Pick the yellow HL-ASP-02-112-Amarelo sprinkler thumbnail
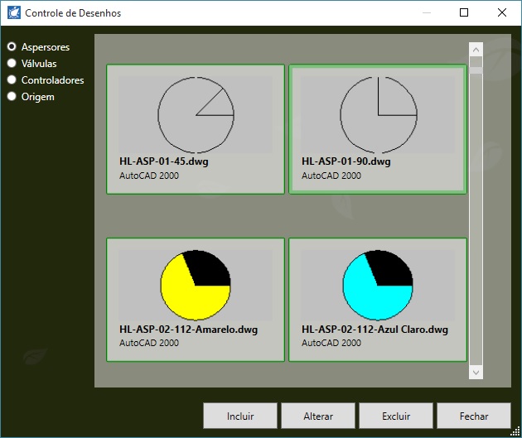The image size is (522, 438). pos(196,286)
